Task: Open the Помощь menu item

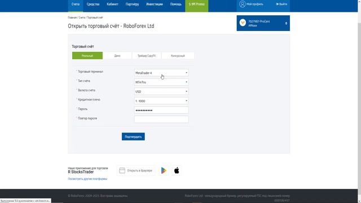Action: click(x=175, y=5)
